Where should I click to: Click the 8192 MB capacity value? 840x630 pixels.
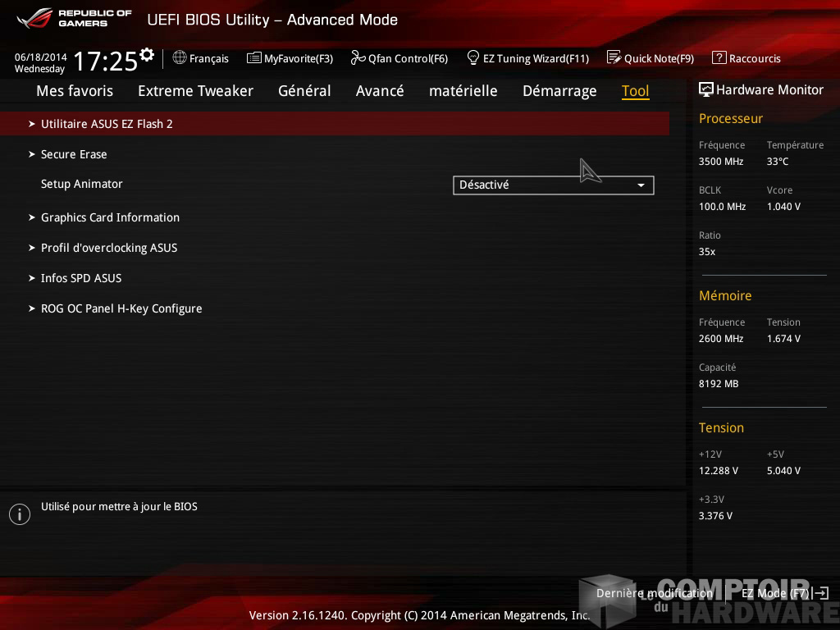[719, 384]
